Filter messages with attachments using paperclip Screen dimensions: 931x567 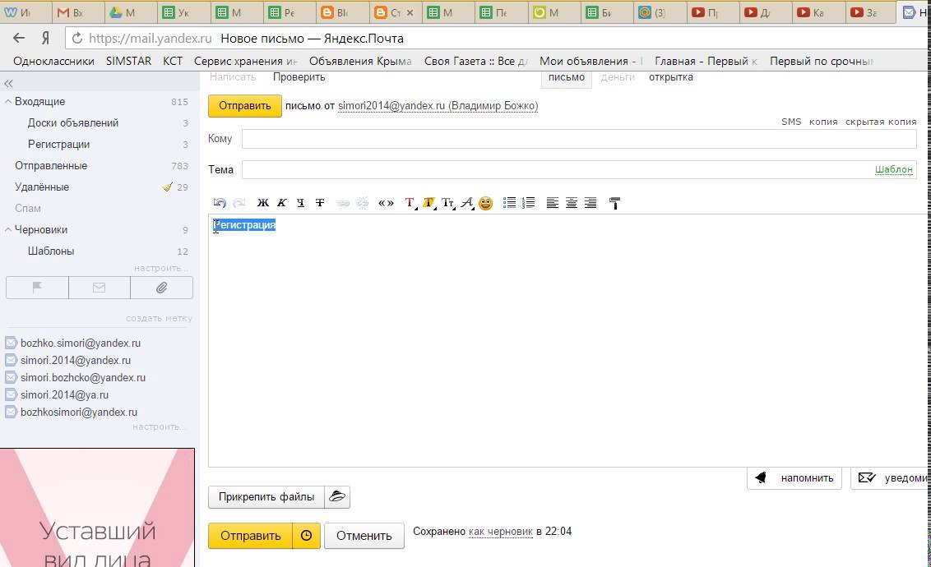point(161,288)
